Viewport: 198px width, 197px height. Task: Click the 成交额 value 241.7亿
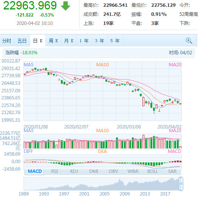(112, 14)
